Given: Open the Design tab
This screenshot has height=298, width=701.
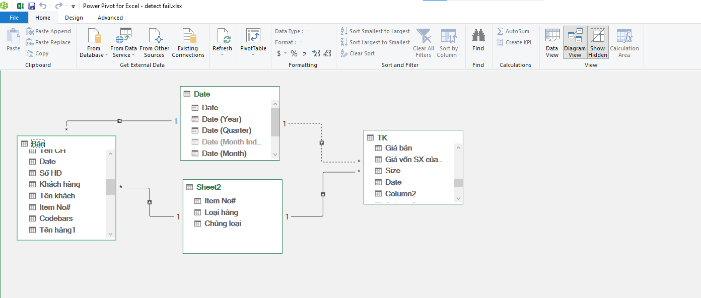Looking at the screenshot, I should point(74,18).
